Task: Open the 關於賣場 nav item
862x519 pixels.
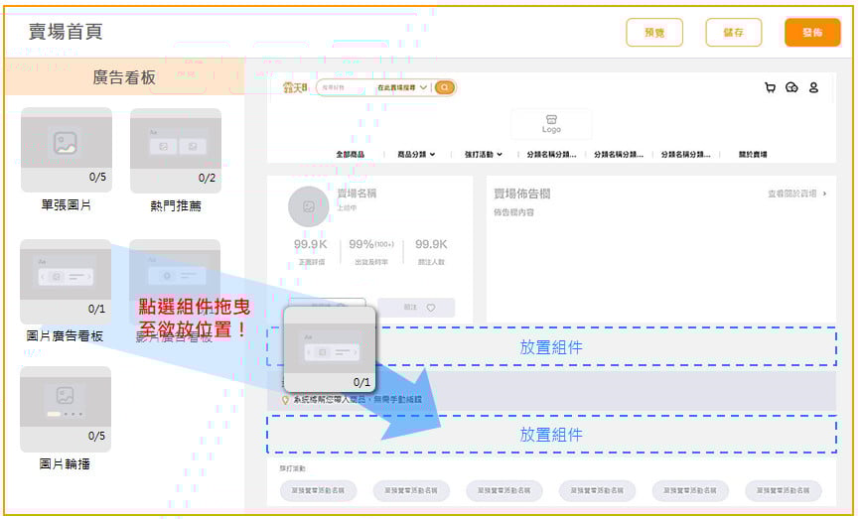Action: [x=752, y=155]
